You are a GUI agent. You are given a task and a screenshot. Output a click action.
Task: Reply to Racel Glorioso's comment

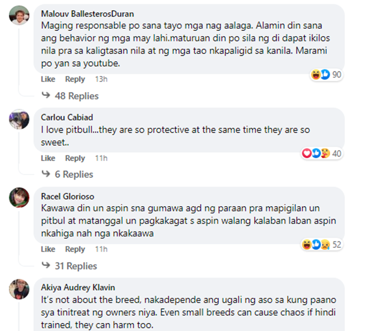75,249
